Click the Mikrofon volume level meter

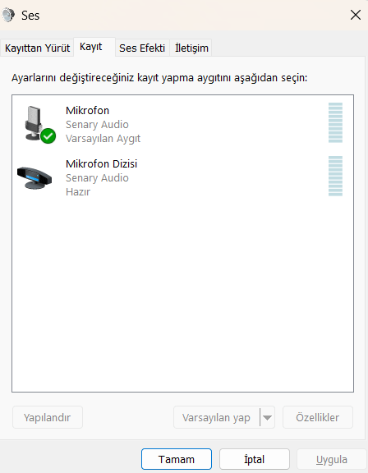click(x=335, y=122)
